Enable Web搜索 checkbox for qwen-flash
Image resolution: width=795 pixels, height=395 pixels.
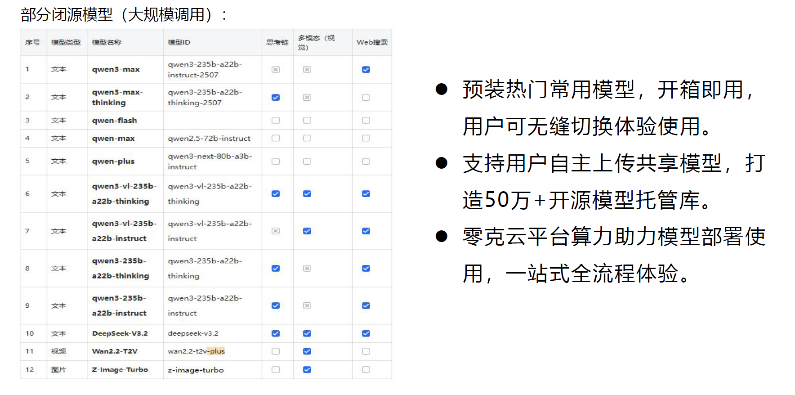pos(366,121)
